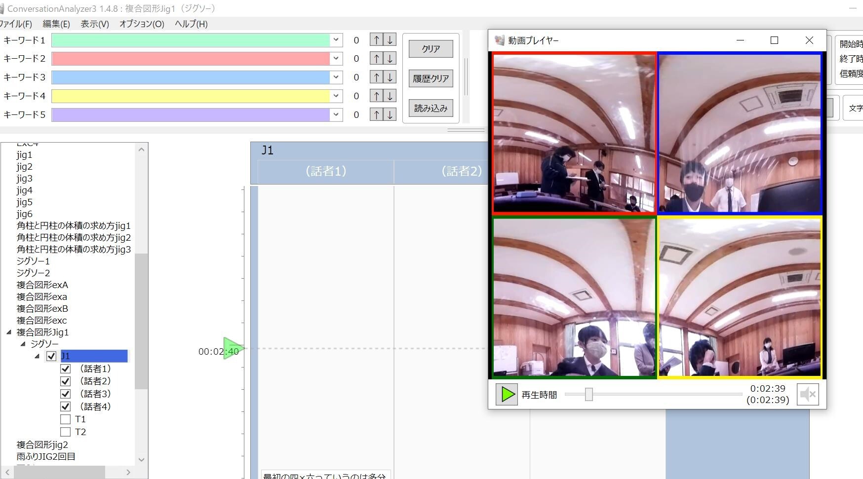Click the 履歴クリア button
The height and width of the screenshot is (479, 863).
coord(431,78)
